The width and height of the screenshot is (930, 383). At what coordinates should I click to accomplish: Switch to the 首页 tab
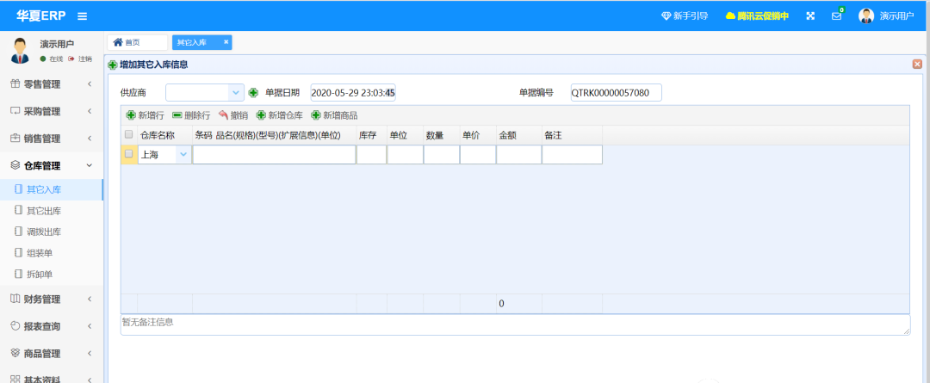(137, 42)
